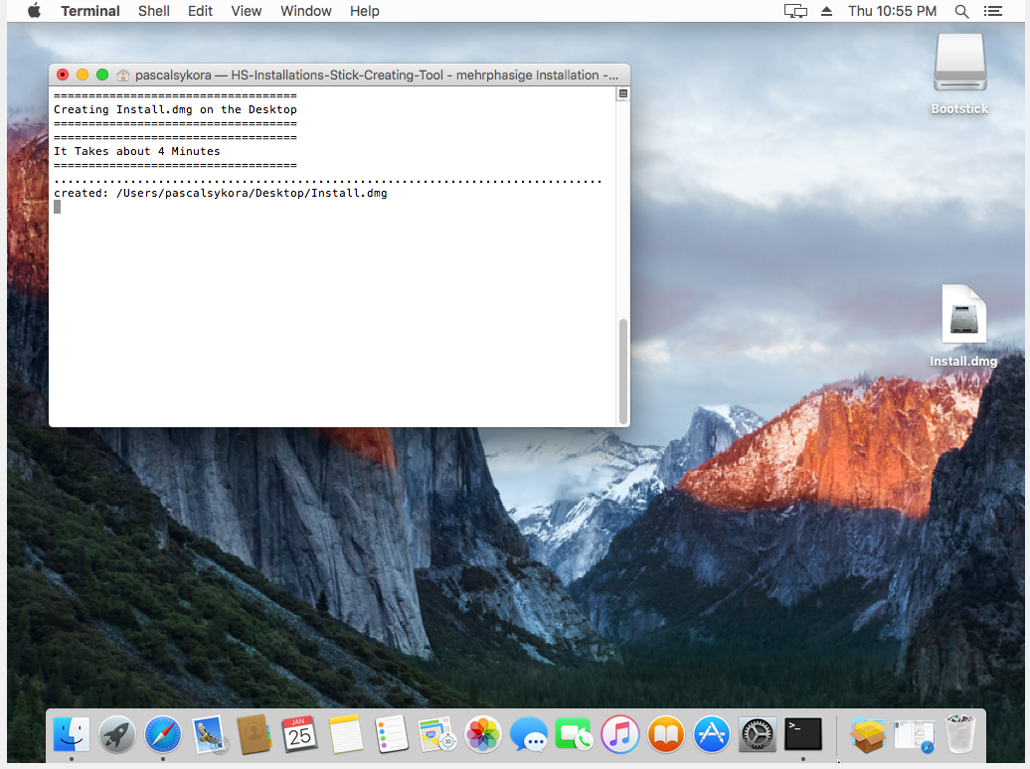Screen dimensions: 1030x769
Task: Open Notification Center
Action: 992,11
